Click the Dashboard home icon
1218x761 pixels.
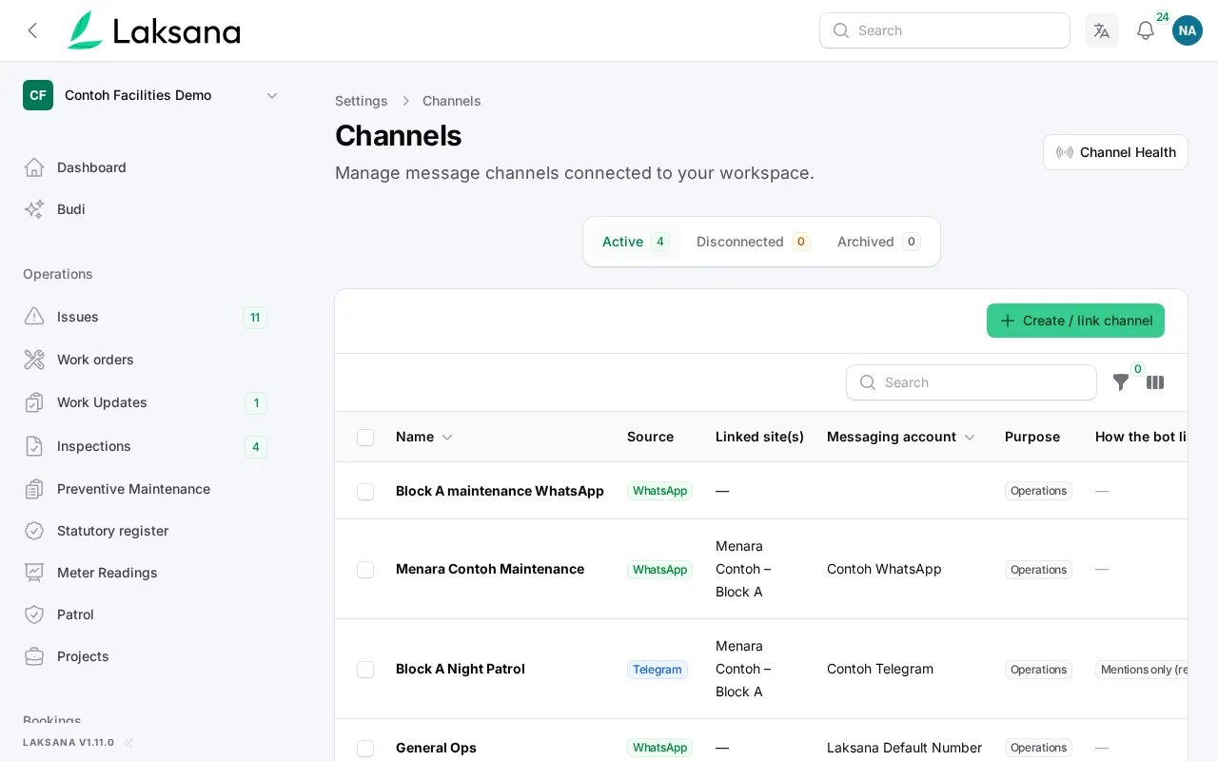[34, 167]
